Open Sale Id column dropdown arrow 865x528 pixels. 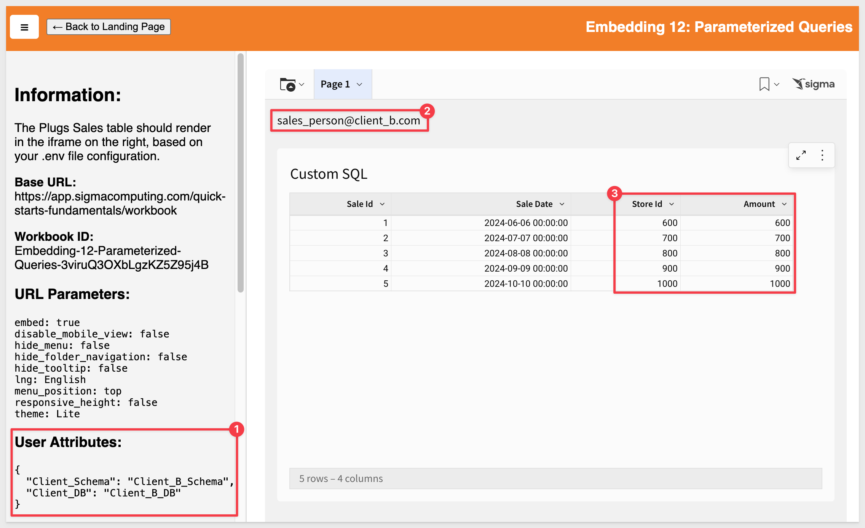point(382,204)
